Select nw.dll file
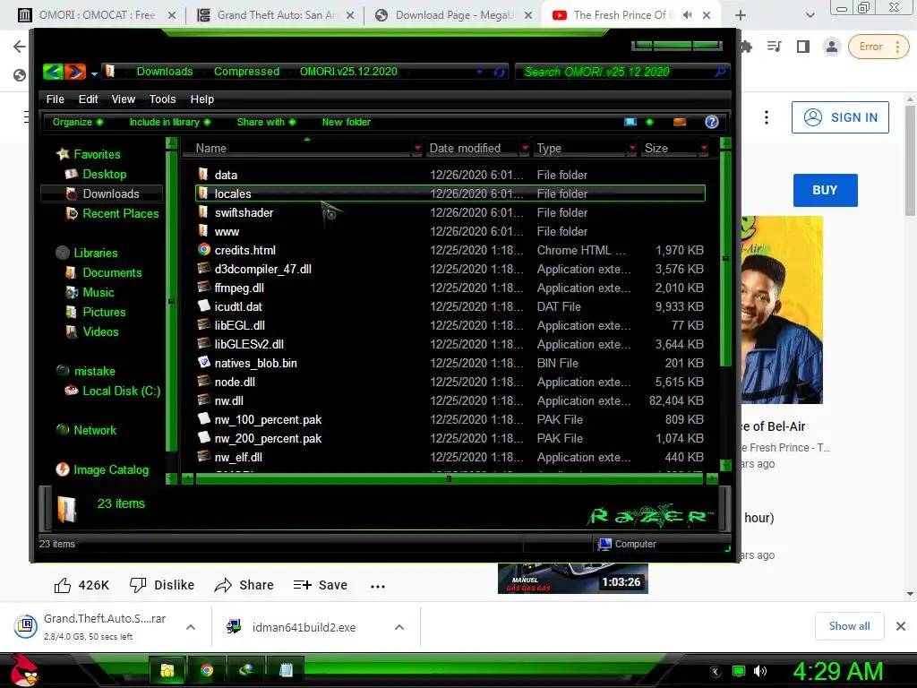The height and width of the screenshot is (688, 917). [228, 400]
